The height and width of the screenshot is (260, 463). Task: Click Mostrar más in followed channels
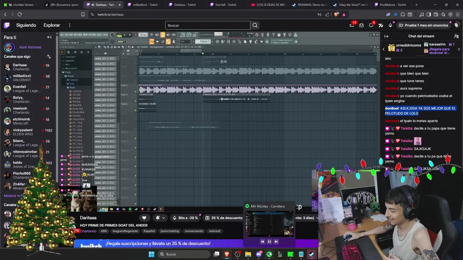coord(13,196)
